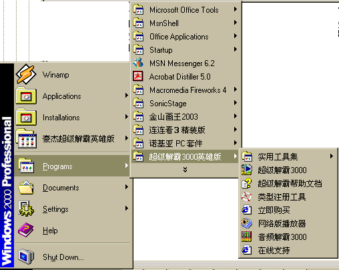Launch Winamp from Start menu

72,75
